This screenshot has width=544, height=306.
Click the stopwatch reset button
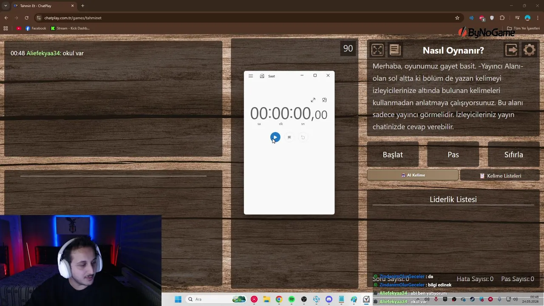pyautogui.click(x=303, y=137)
